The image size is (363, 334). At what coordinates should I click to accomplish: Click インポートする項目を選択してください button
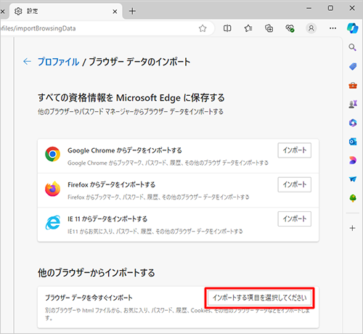point(259,298)
